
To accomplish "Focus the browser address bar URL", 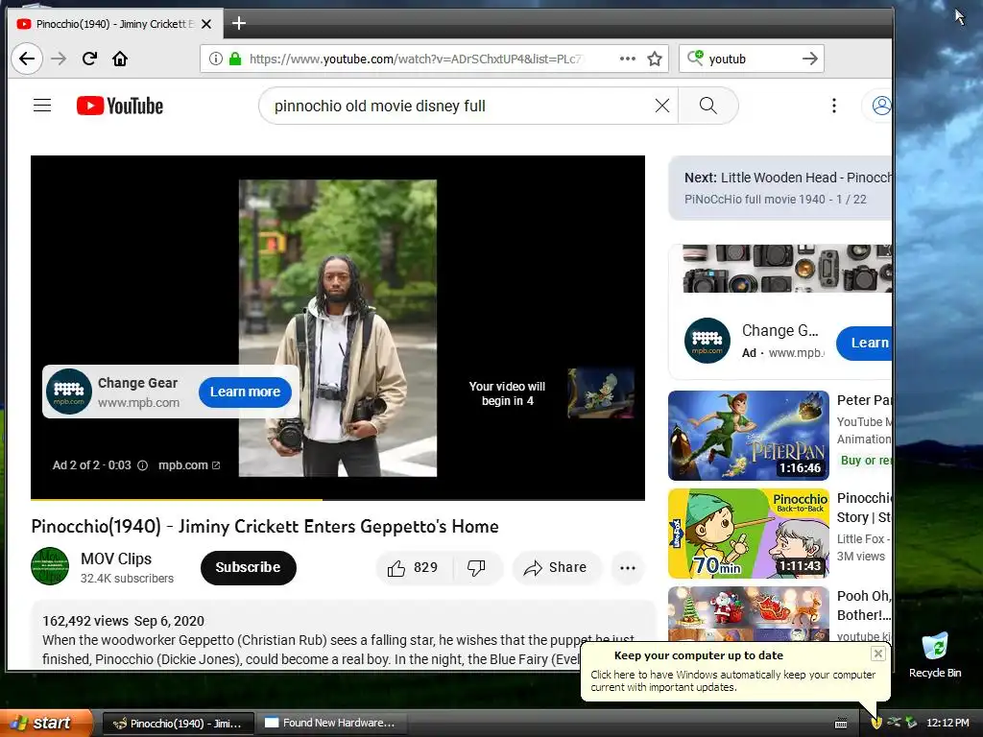I will coord(417,59).
